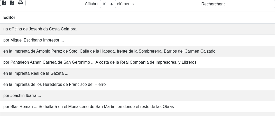
Task: Click the 'Afficher' label text
Action: pos(92,4)
